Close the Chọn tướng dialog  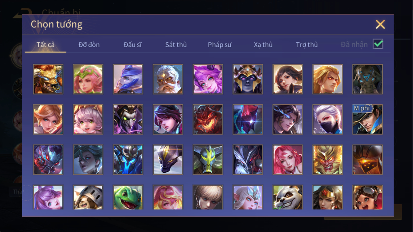coord(380,24)
